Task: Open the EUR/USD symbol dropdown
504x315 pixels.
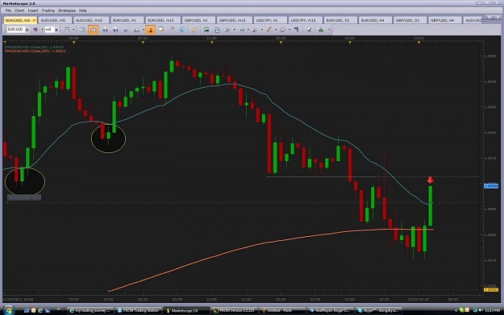Action: click(27, 30)
